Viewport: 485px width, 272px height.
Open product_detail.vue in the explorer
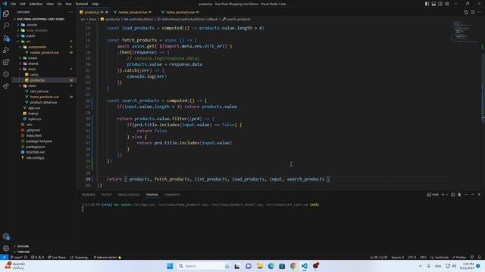click(x=44, y=103)
